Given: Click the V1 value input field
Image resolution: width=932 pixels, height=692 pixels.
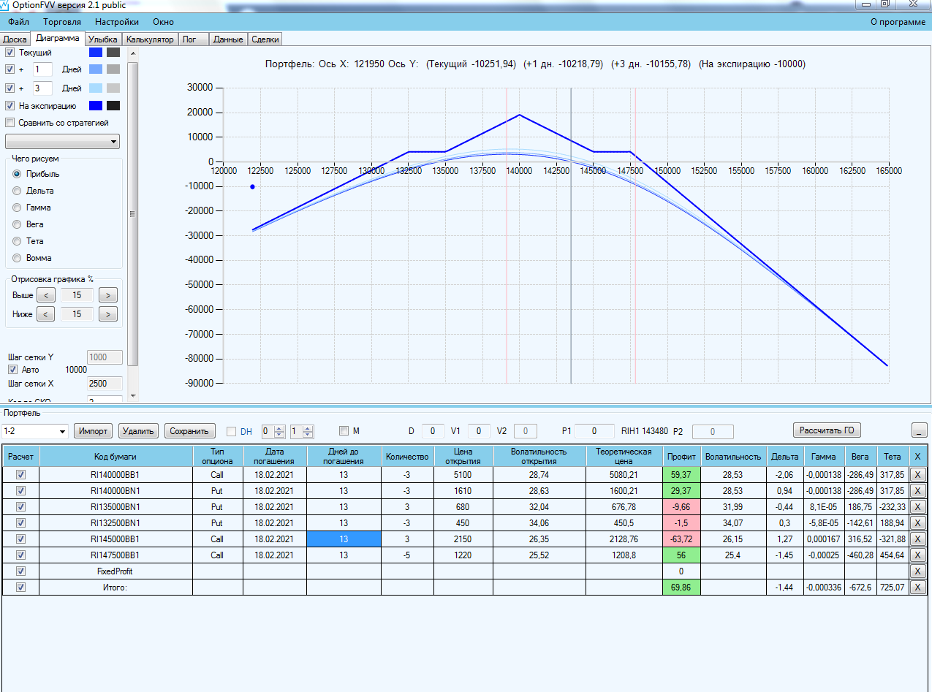Looking at the screenshot, I should (479, 430).
